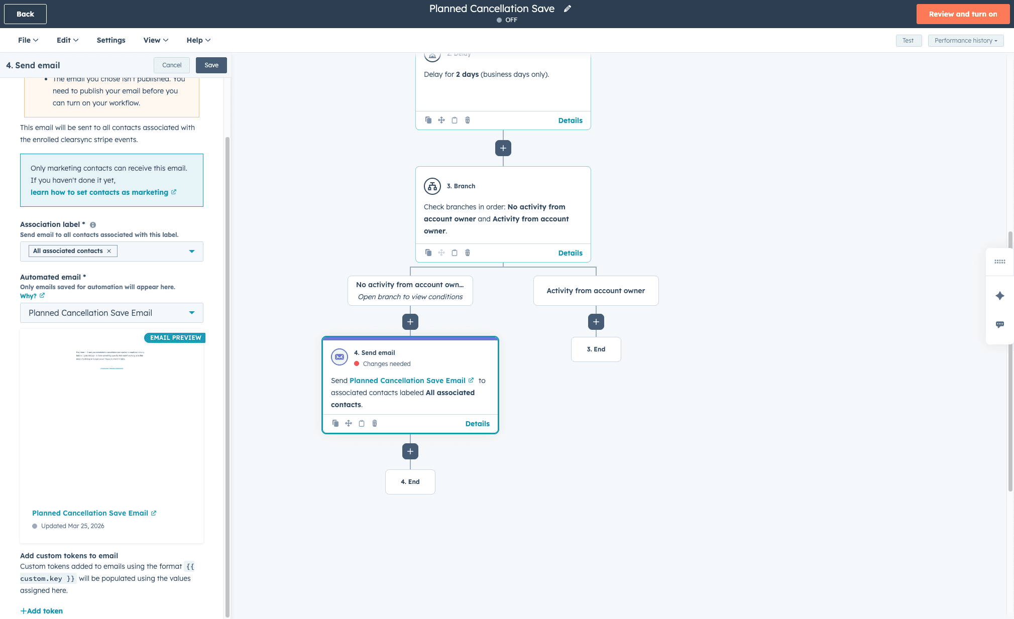Click the +Add token link

(42, 611)
